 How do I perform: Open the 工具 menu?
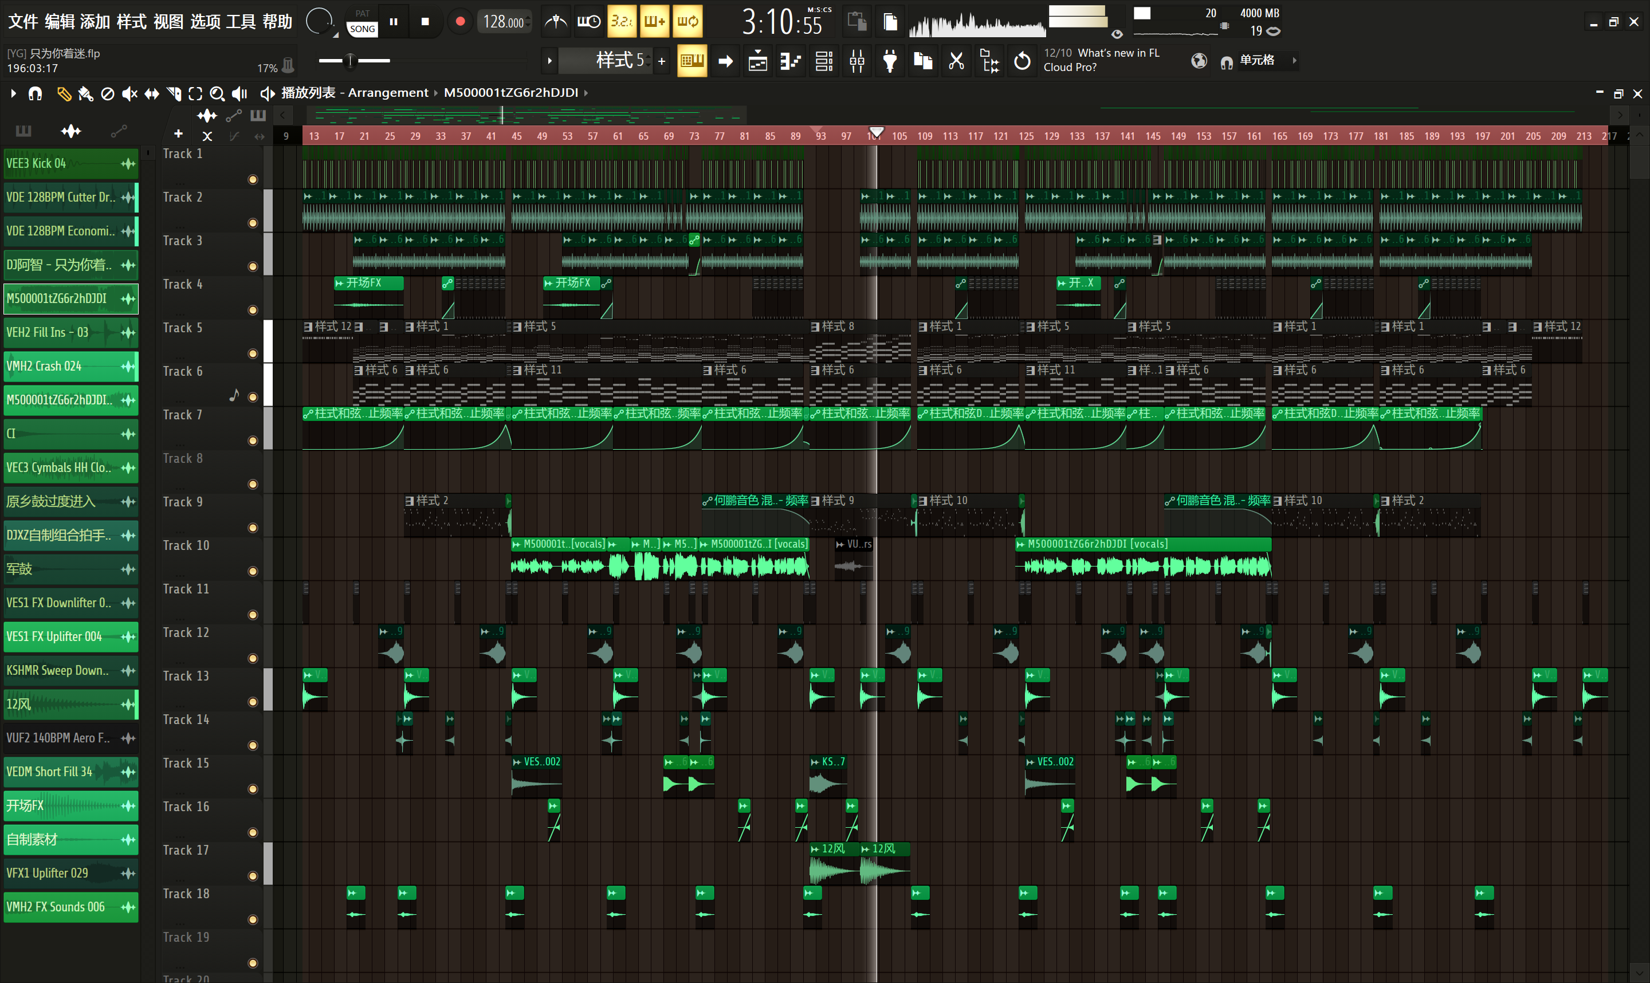241,22
